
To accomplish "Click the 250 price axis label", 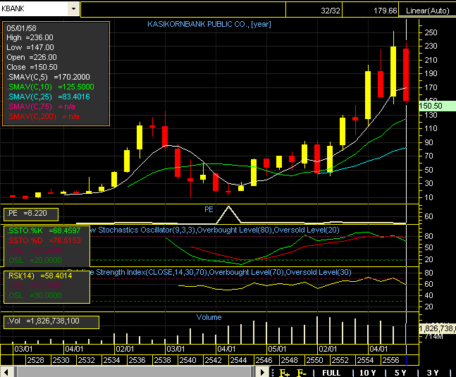I will pos(431,32).
